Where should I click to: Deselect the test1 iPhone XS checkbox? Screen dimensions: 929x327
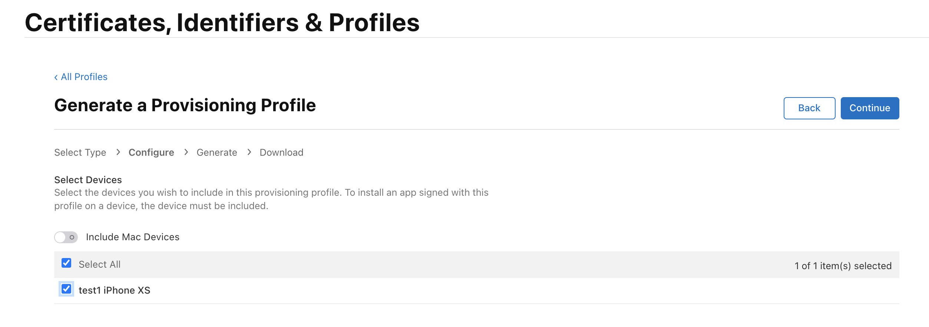click(66, 289)
